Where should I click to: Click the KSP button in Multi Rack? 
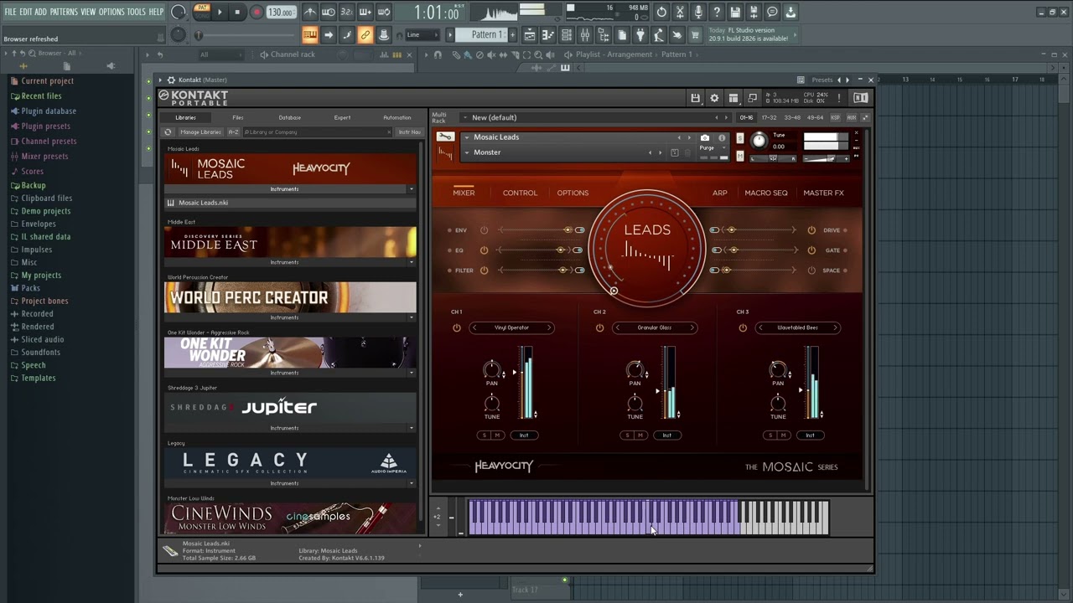835,117
